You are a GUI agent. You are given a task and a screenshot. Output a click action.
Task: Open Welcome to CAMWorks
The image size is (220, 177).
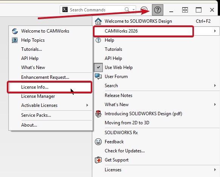coord(45,31)
